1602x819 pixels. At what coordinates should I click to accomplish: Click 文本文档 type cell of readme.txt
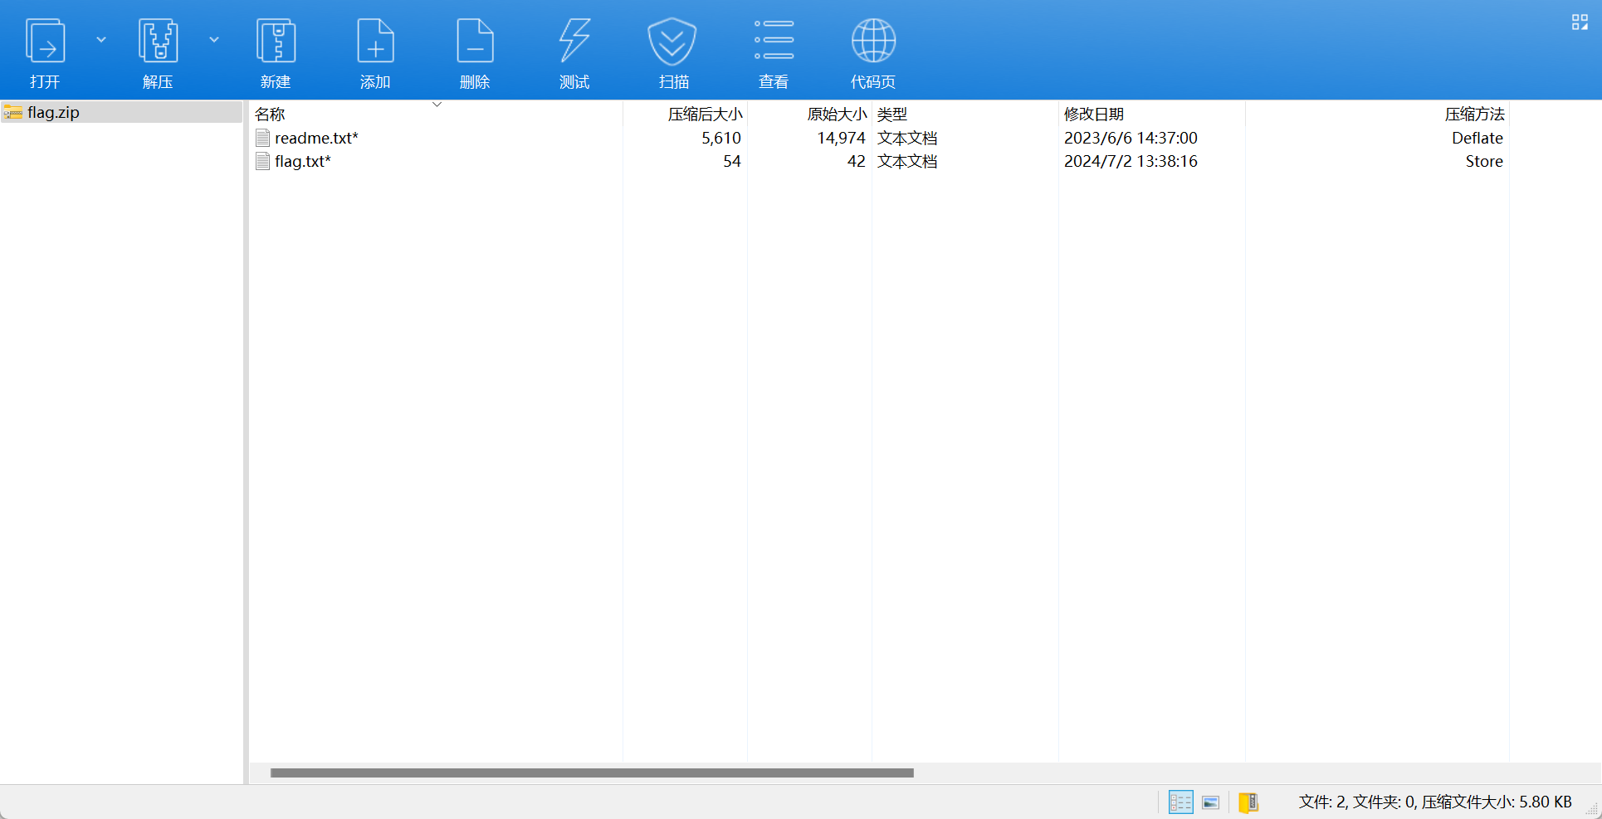pos(907,138)
